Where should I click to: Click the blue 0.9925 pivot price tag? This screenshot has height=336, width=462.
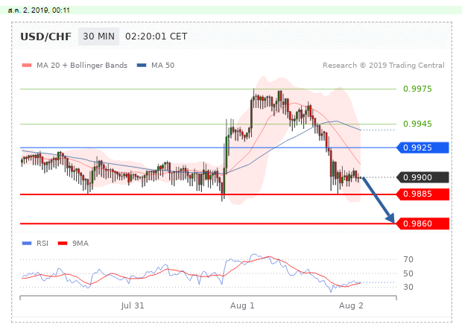coord(423,148)
